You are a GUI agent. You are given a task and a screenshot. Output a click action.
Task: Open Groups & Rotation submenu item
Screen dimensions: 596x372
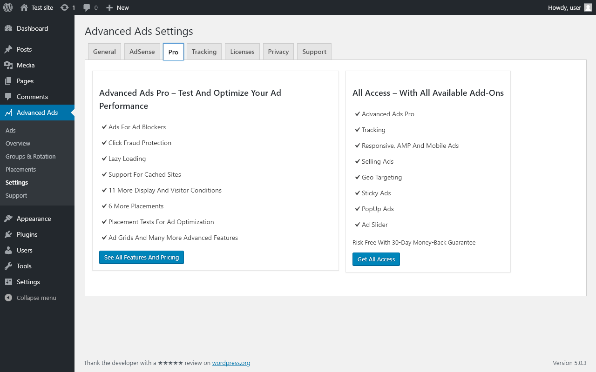(x=31, y=157)
